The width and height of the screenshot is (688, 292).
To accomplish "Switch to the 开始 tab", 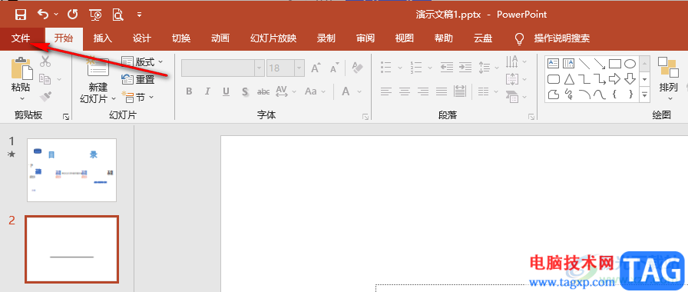I will coord(64,38).
